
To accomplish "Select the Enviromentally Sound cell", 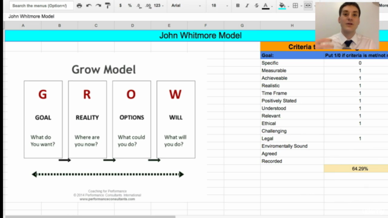I will [292, 146].
